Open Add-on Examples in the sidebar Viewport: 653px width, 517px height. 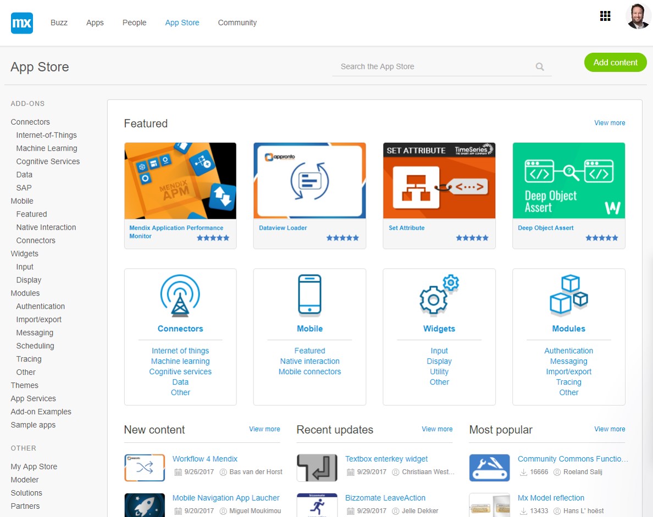[x=41, y=412]
